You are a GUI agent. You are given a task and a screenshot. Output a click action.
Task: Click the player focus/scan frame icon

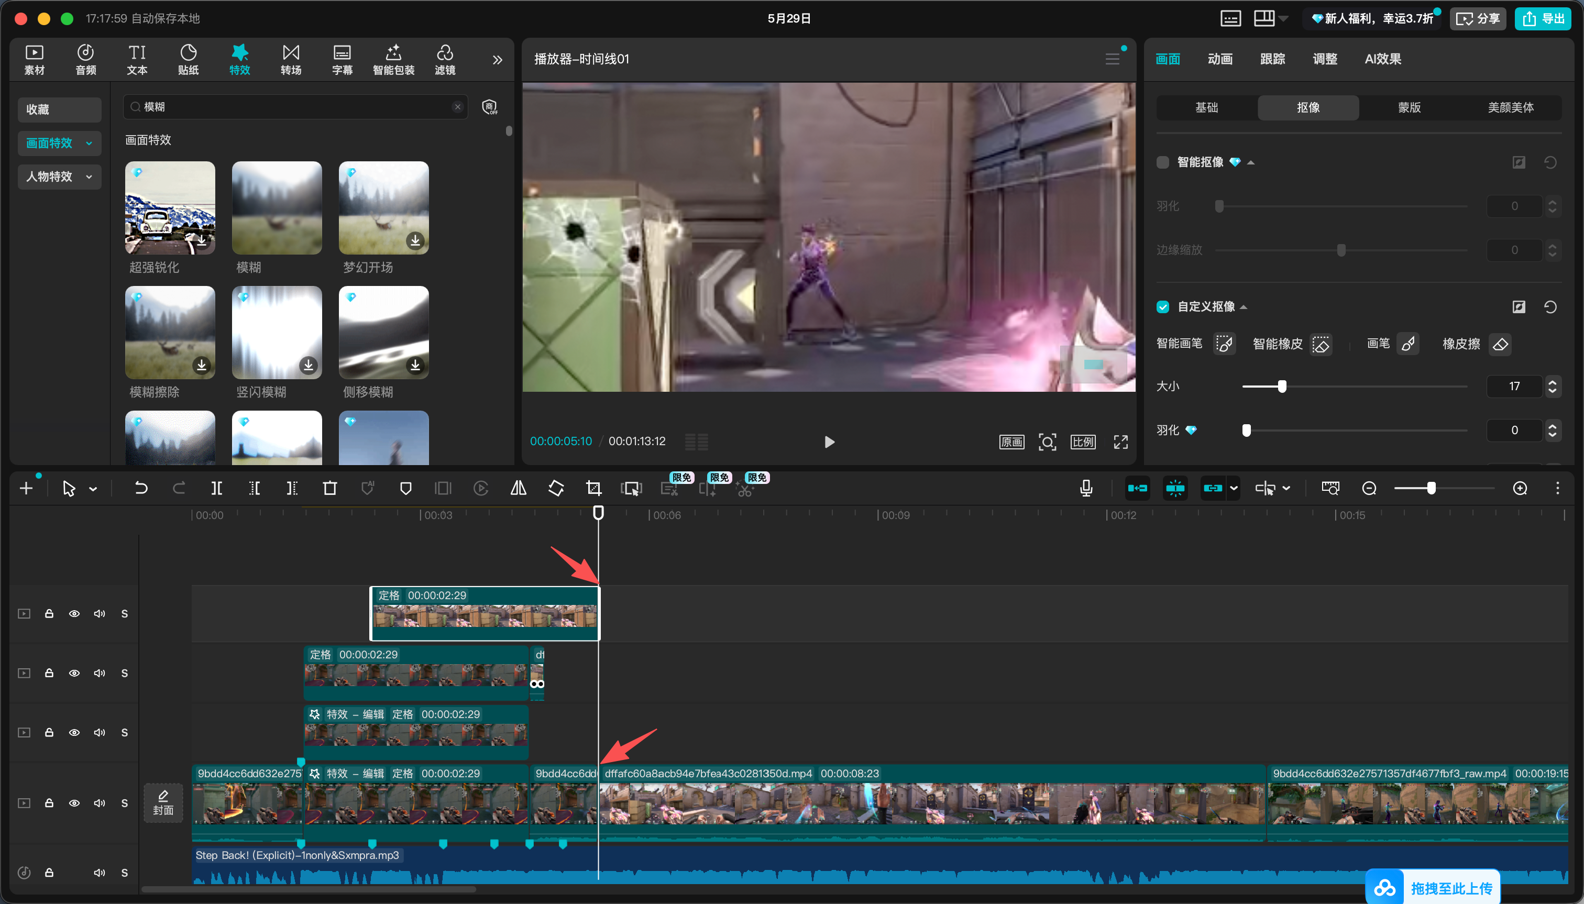[1047, 442]
